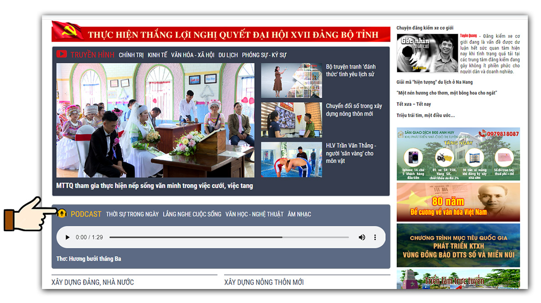Read 'Bộ truyện tranh đánh thức tình yêu lịch sử'
The image size is (541, 303).
tap(351, 70)
